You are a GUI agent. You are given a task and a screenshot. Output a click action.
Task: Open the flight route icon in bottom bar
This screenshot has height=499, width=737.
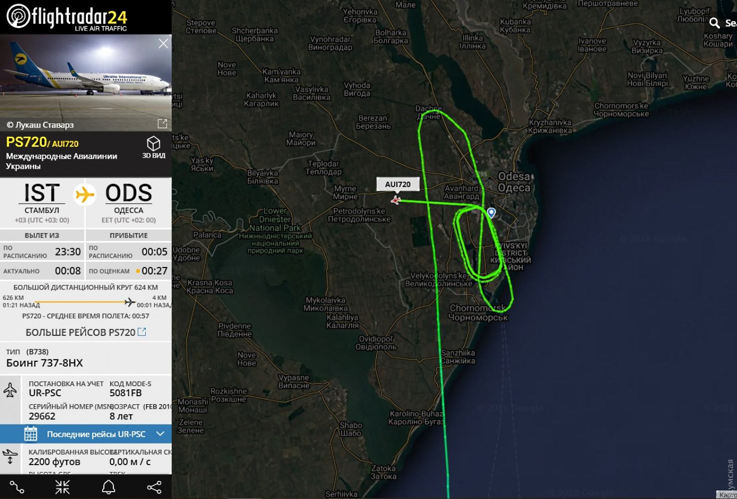tap(17, 487)
